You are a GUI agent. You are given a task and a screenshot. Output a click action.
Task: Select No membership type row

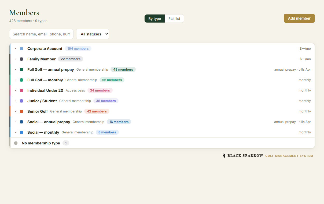(x=162, y=143)
